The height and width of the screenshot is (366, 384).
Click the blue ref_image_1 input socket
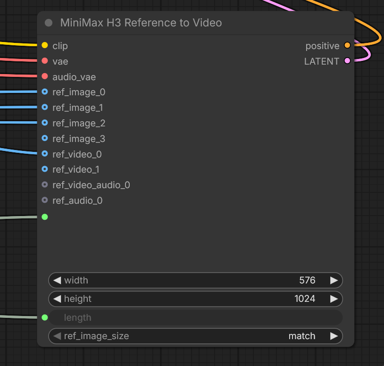coord(44,107)
